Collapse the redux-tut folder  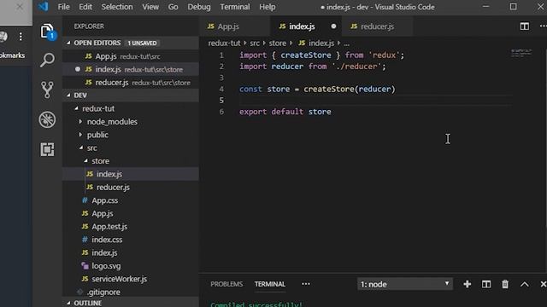tap(76, 108)
